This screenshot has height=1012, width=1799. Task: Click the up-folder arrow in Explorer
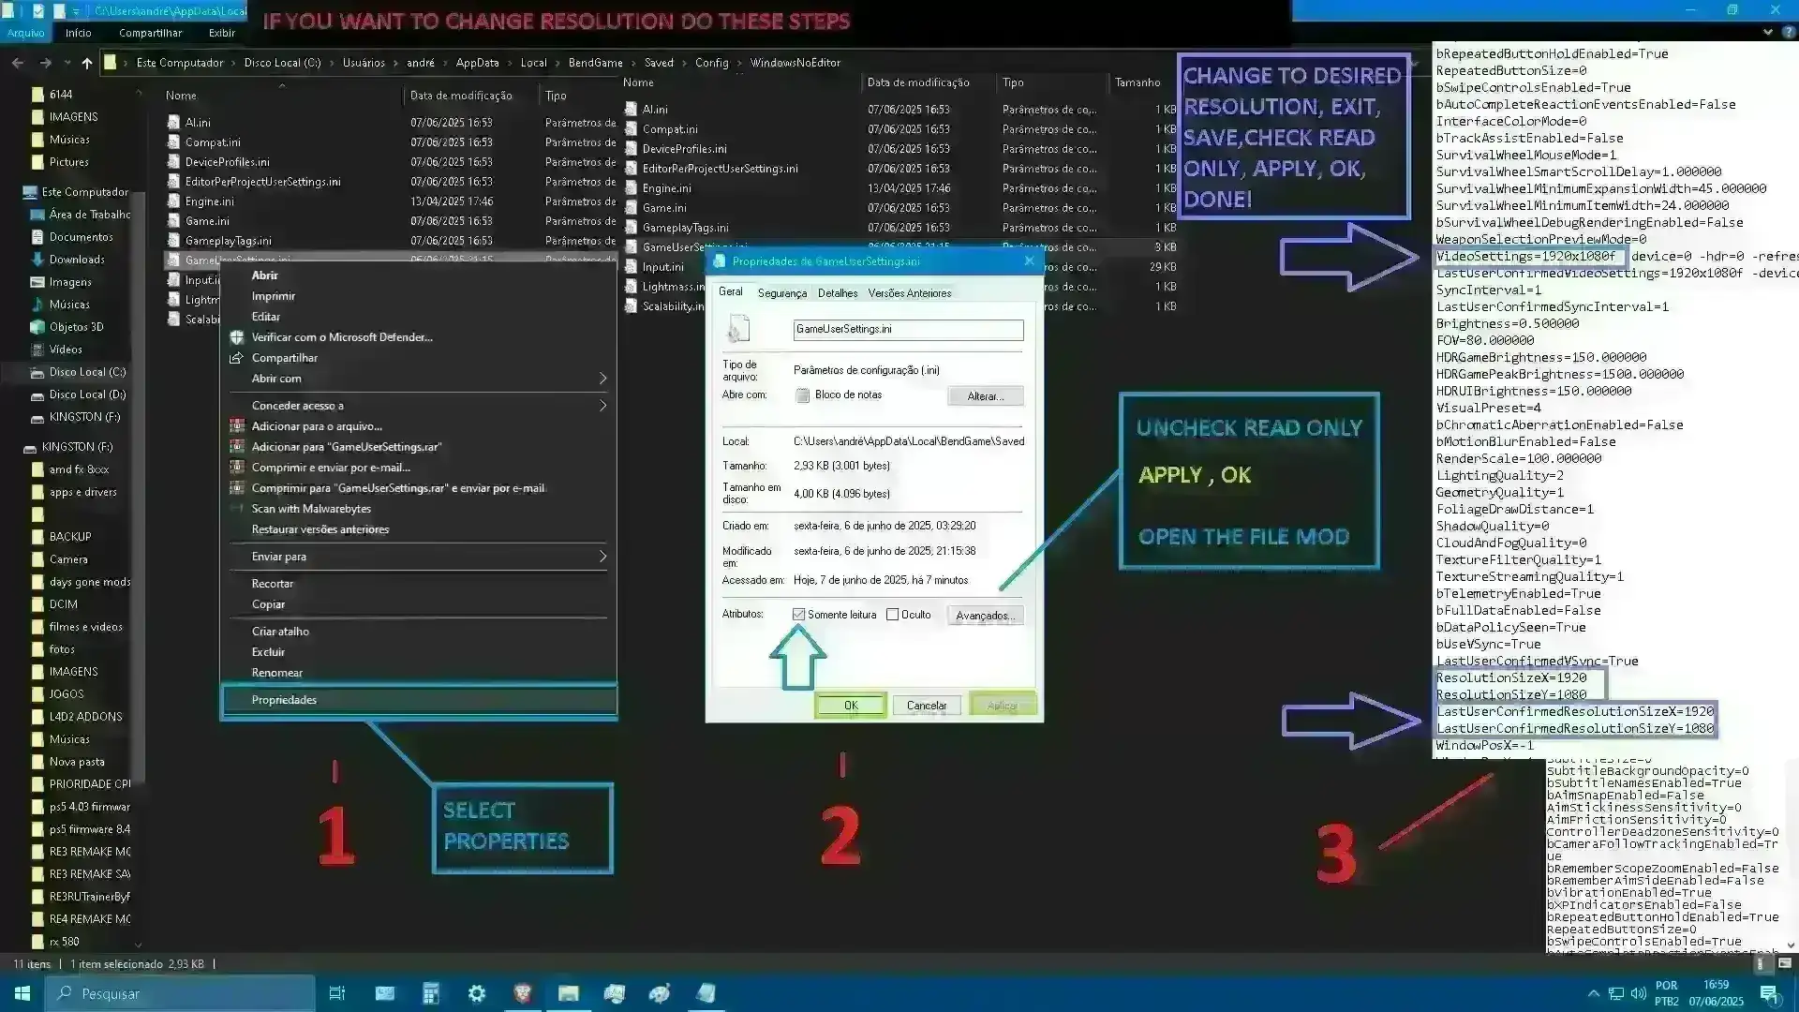[x=87, y=63]
